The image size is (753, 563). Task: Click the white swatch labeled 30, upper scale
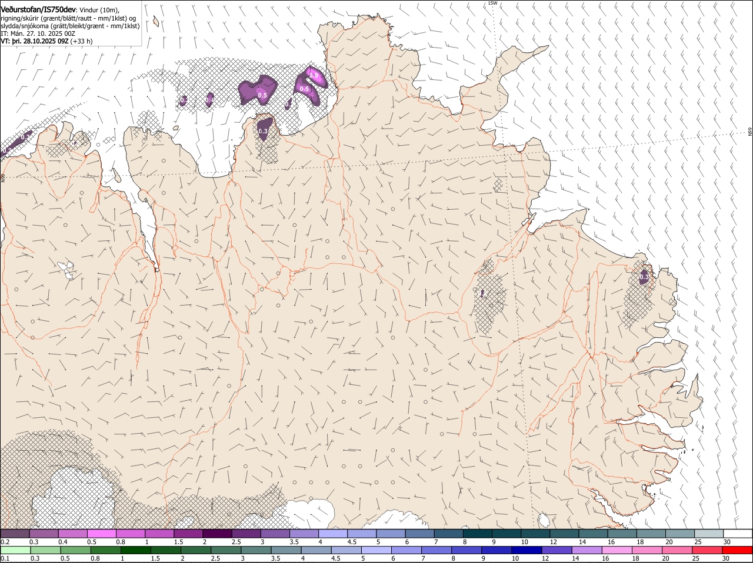pos(738,534)
